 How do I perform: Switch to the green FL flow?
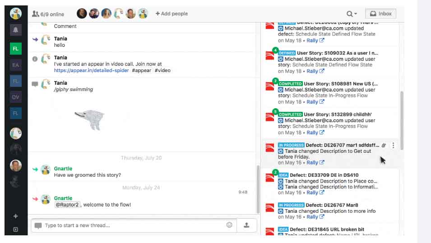(x=15, y=48)
